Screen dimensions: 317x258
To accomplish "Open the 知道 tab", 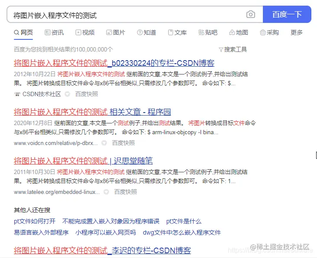I will click(x=146, y=32).
